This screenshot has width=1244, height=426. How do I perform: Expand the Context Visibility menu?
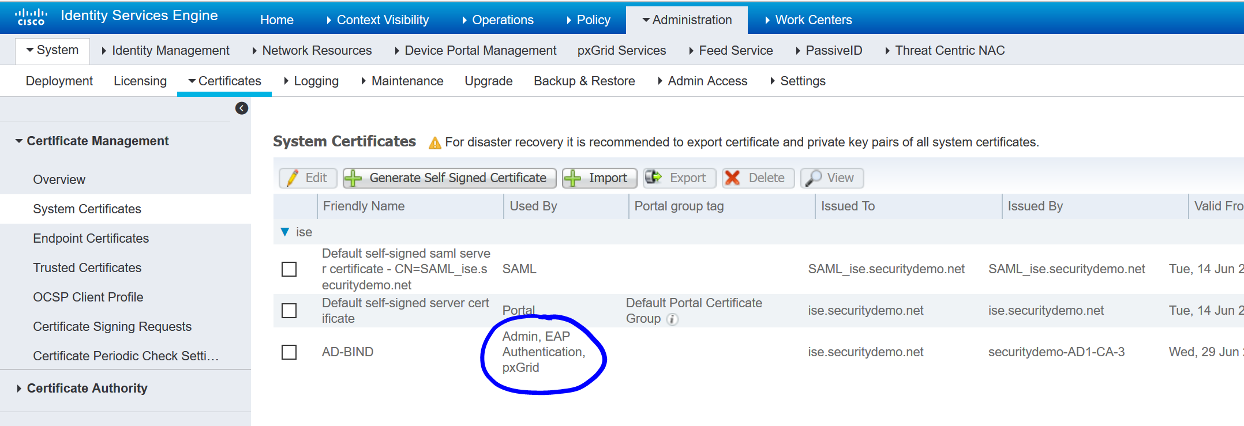pyautogui.click(x=377, y=20)
